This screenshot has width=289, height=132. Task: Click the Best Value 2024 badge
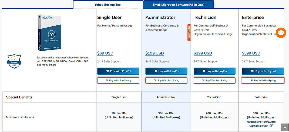14,61
